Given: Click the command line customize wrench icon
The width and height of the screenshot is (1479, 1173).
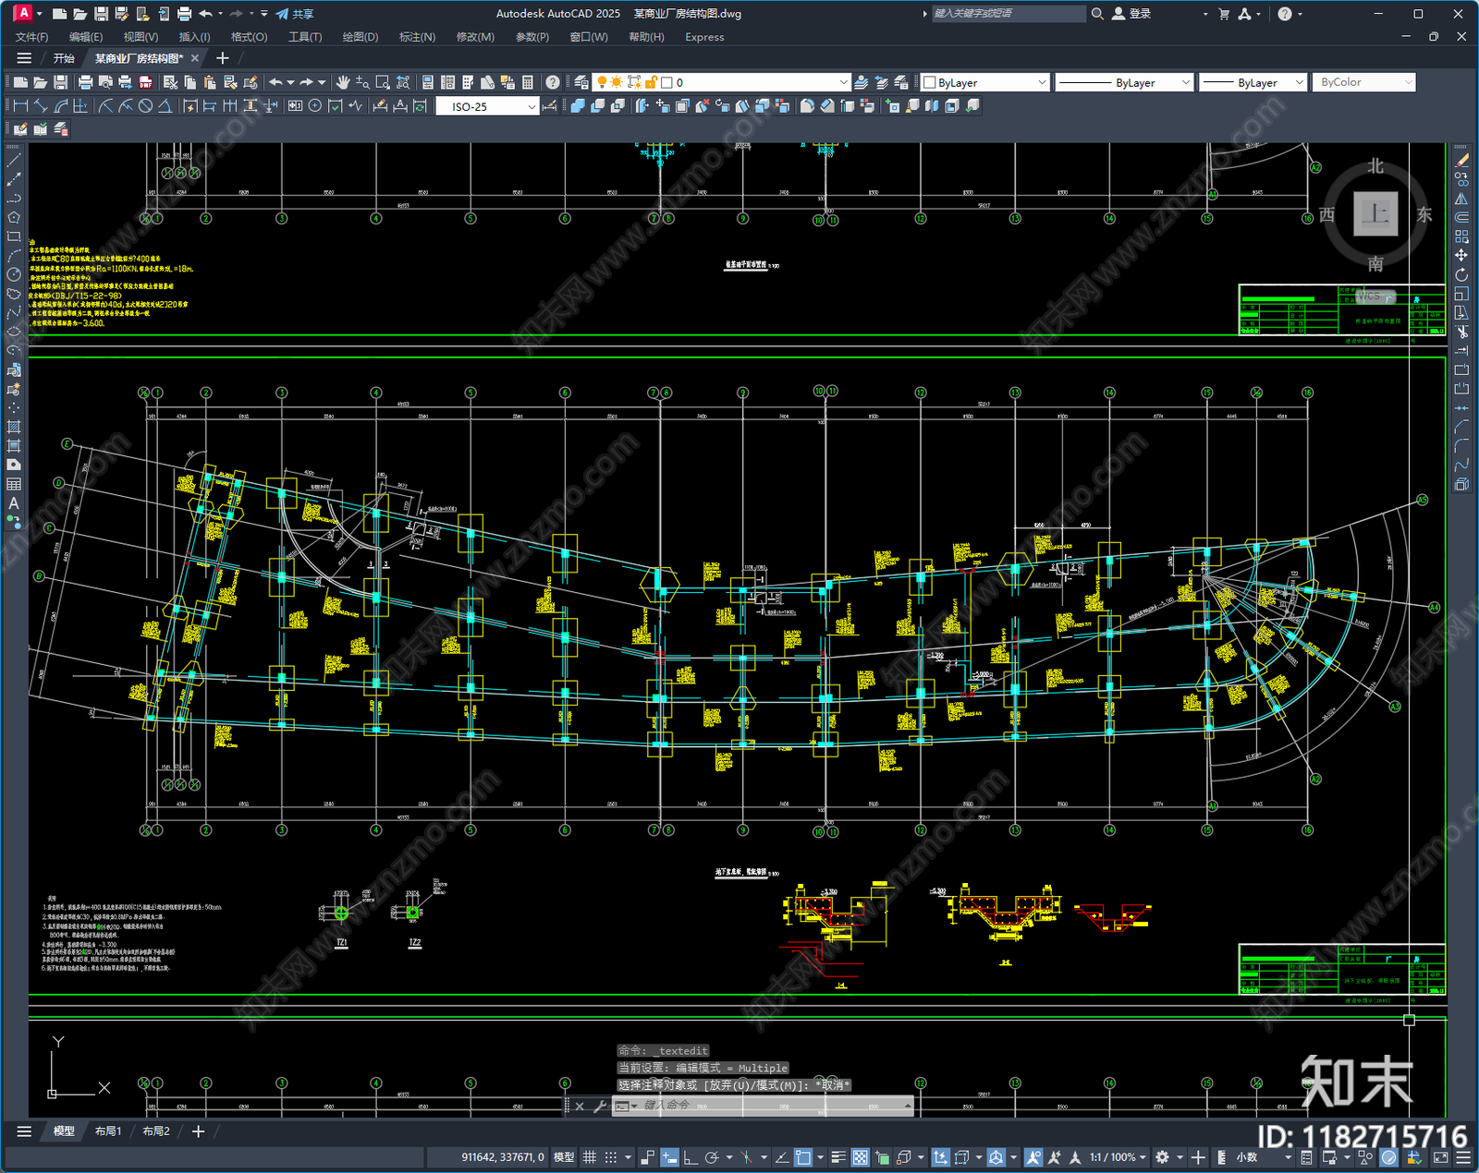Looking at the screenshot, I should point(599,1106).
